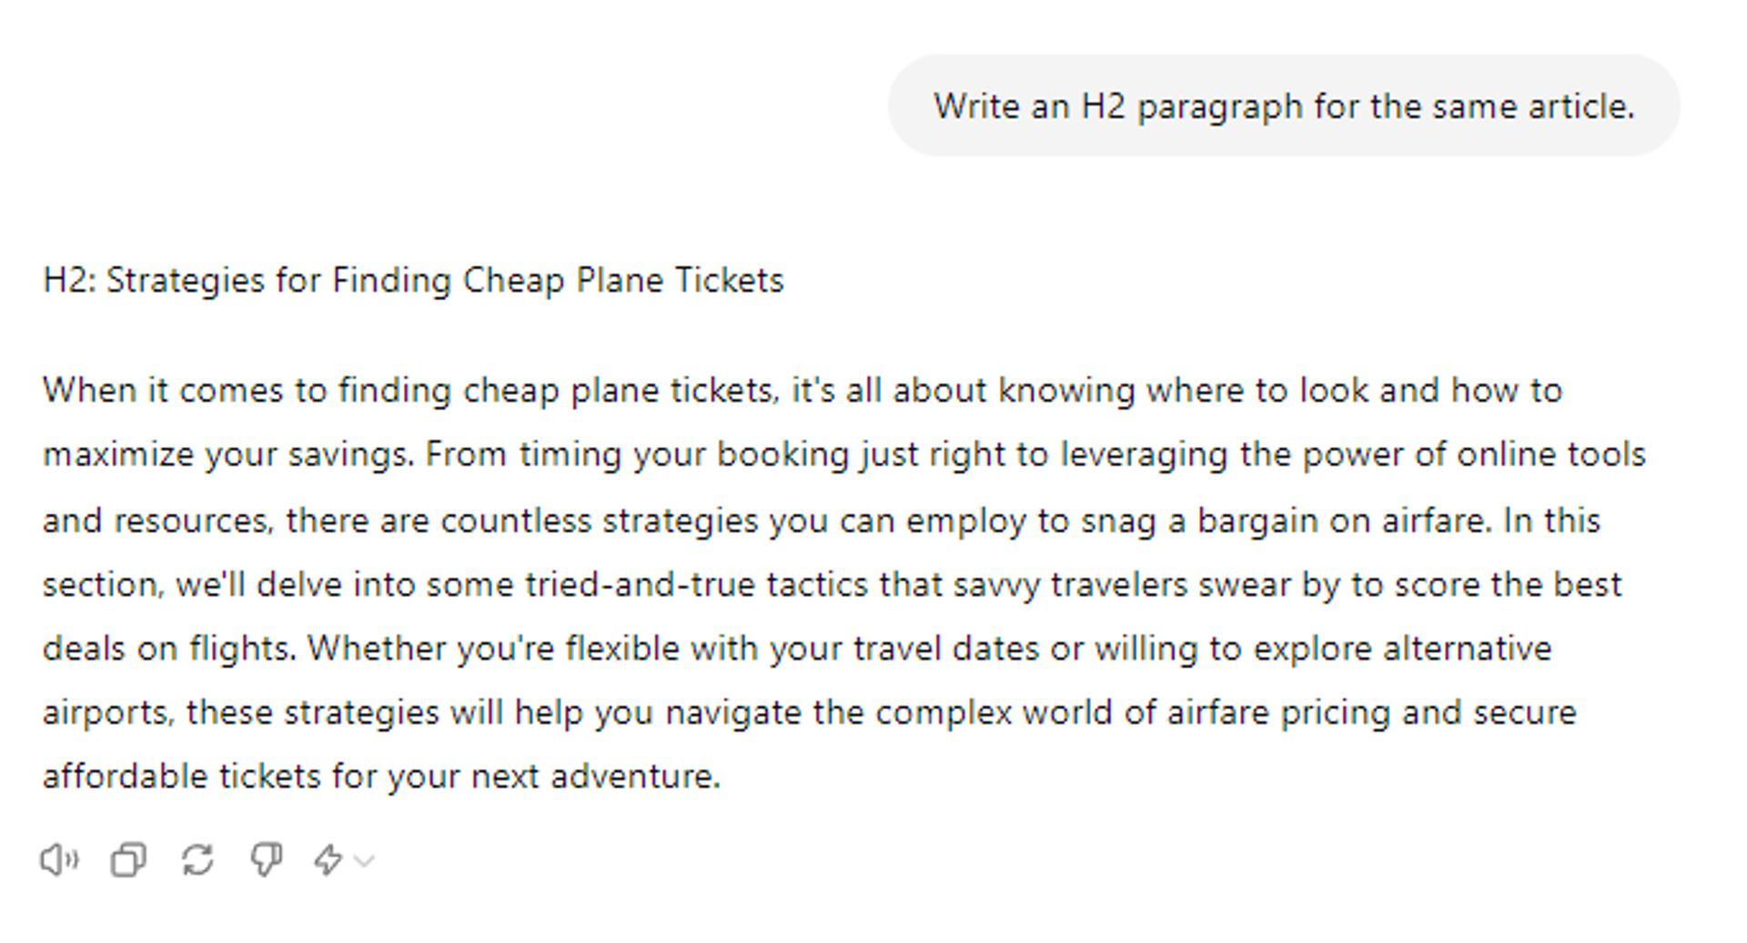Click the word 'savvy' in the response
1747x943 pixels.
(x=996, y=585)
